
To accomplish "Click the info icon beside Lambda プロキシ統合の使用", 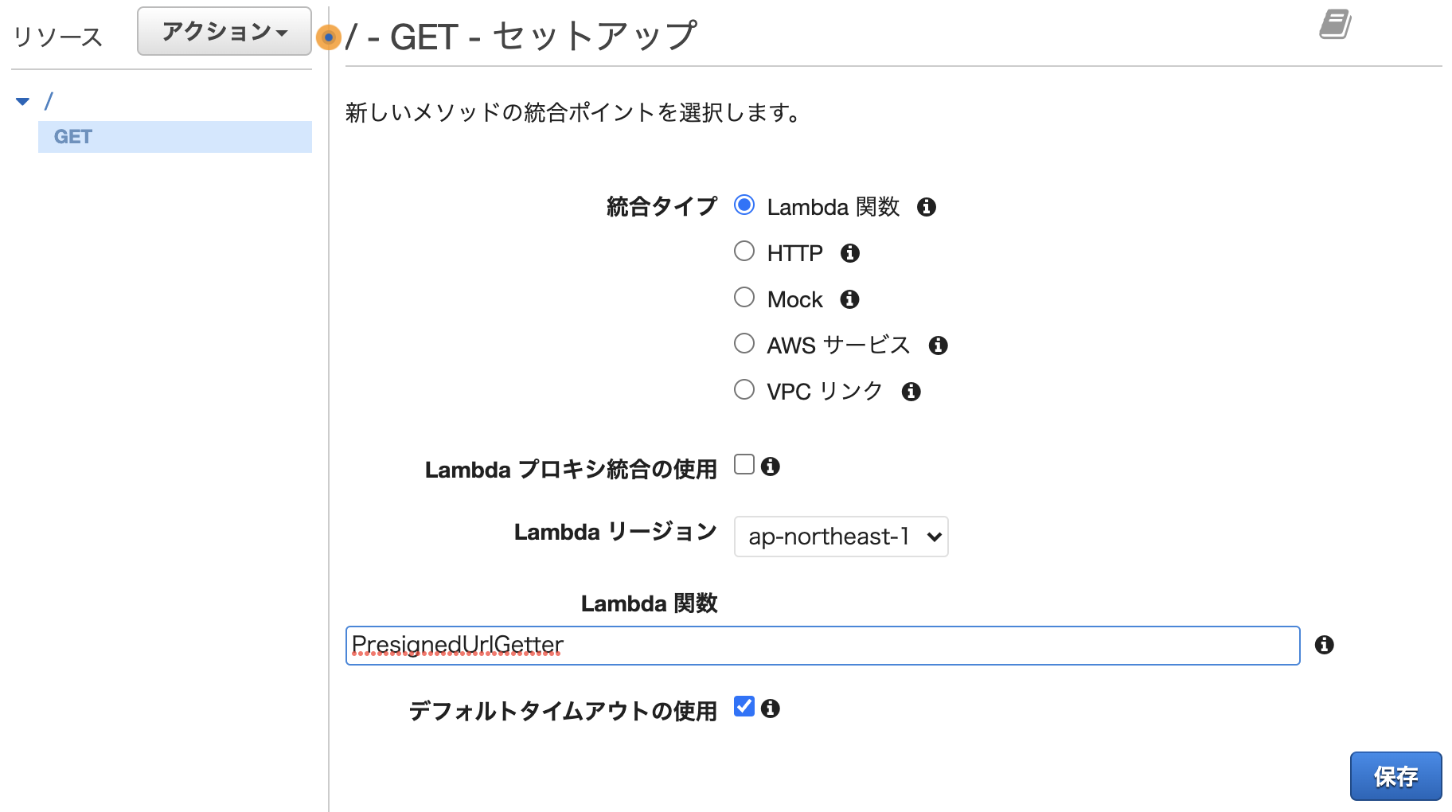I will point(771,467).
